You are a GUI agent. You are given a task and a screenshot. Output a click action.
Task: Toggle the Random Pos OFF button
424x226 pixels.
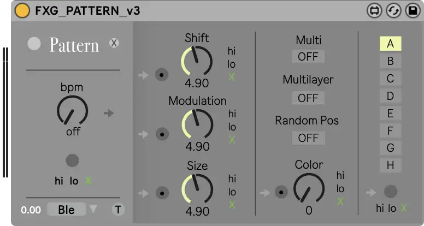point(308,138)
